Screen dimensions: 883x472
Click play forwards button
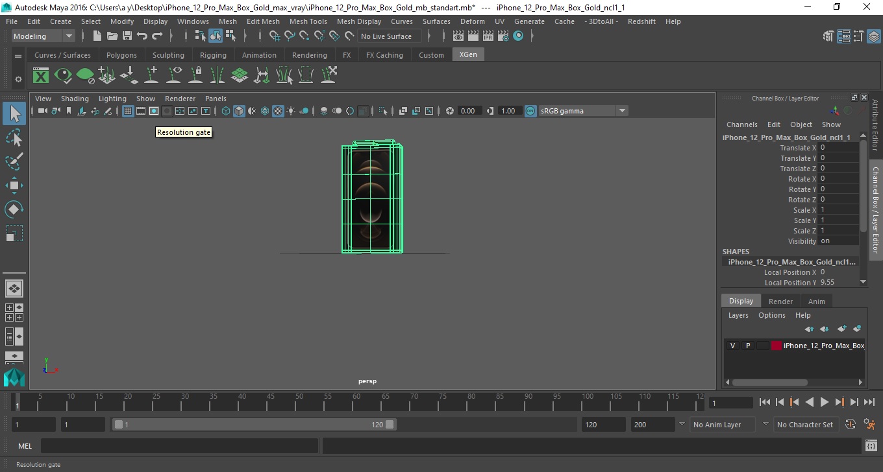pos(824,402)
